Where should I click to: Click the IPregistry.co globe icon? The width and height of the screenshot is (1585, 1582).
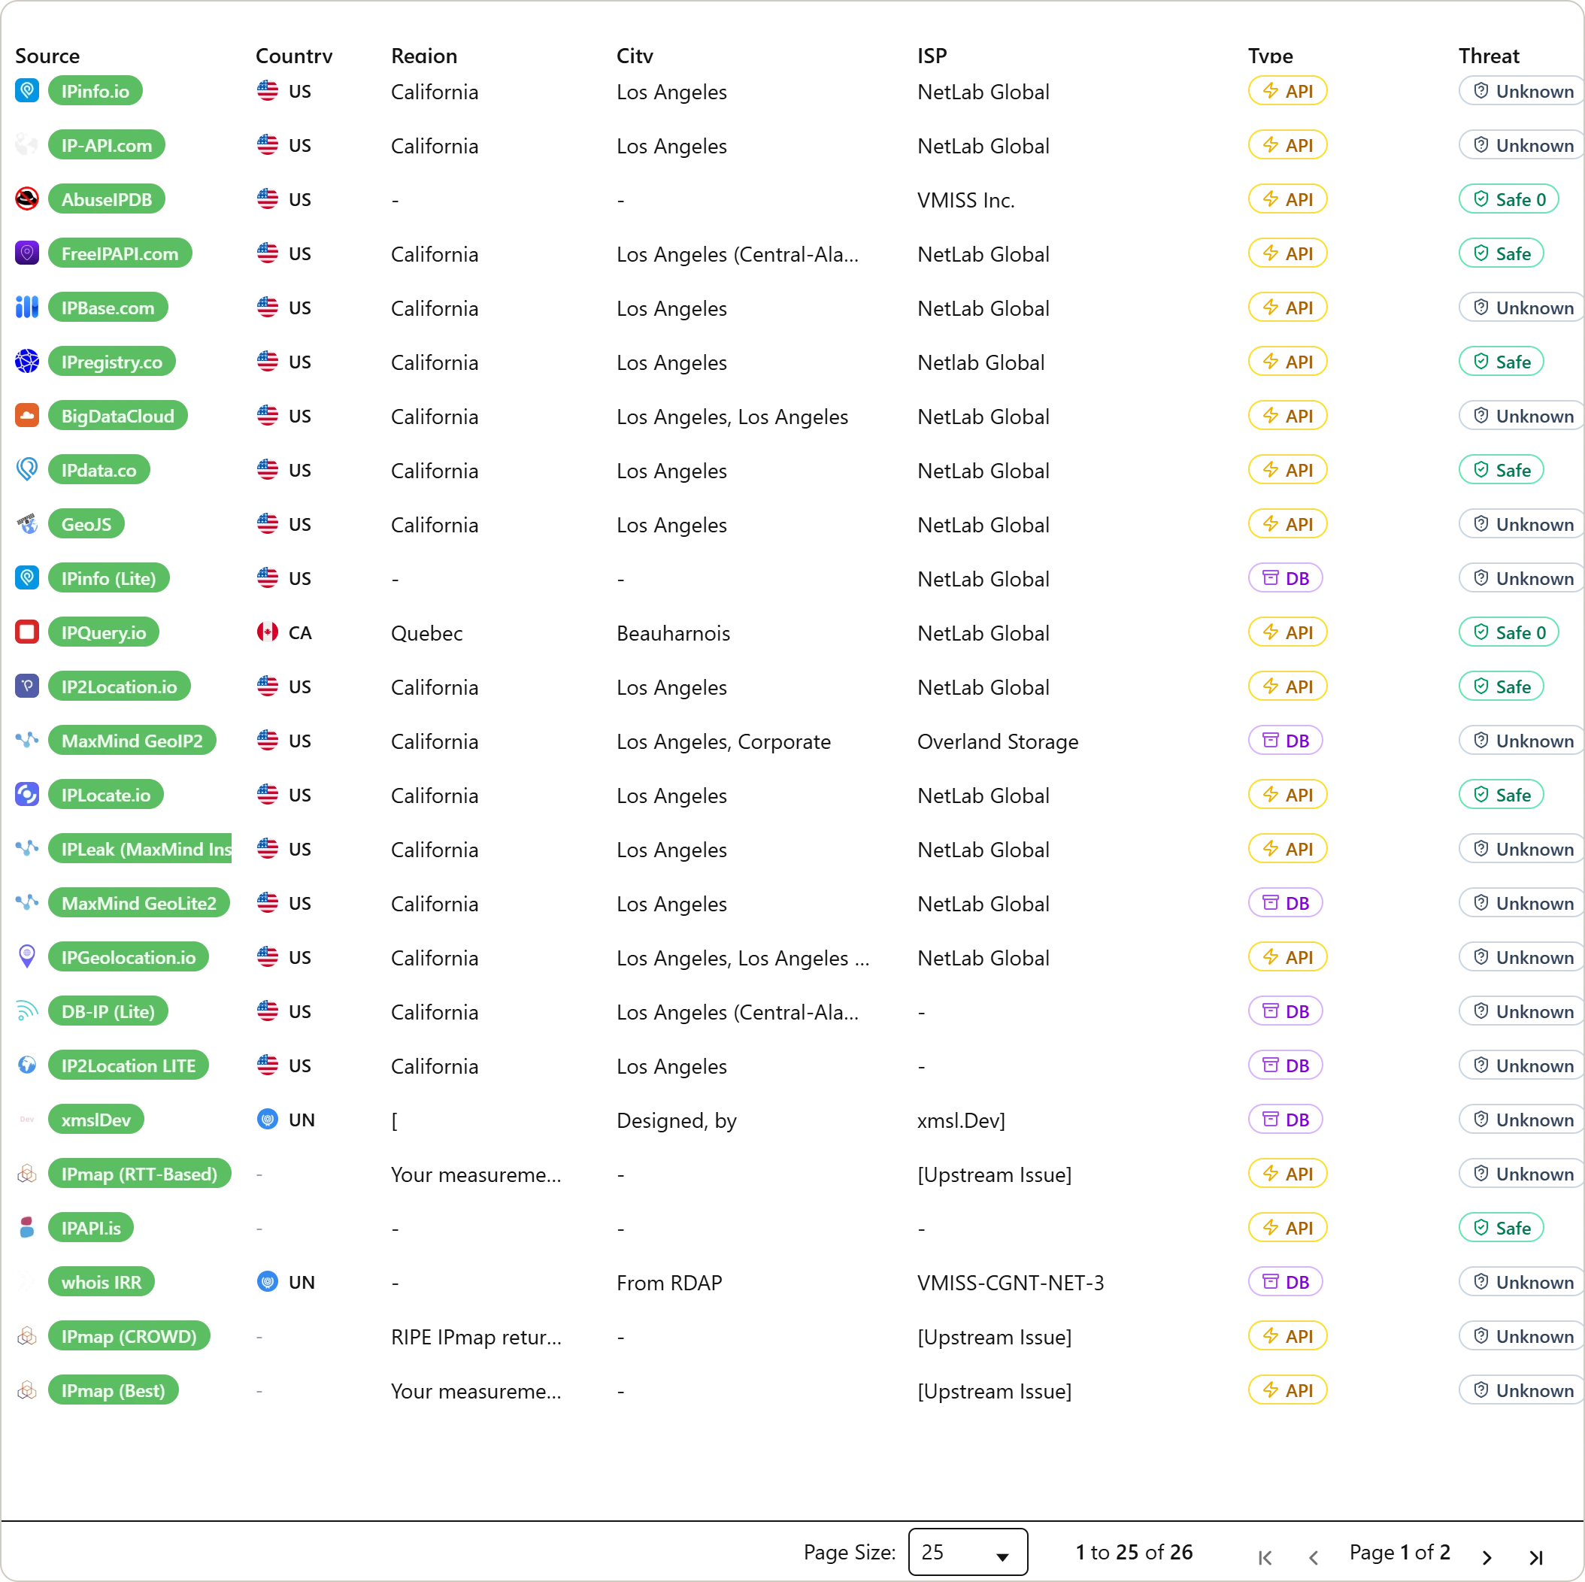tap(27, 361)
